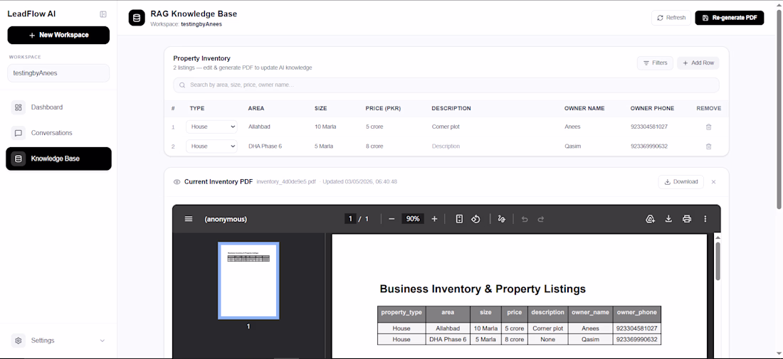783x359 pixels.
Task: Click the PDF page number field
Action: tap(350, 219)
